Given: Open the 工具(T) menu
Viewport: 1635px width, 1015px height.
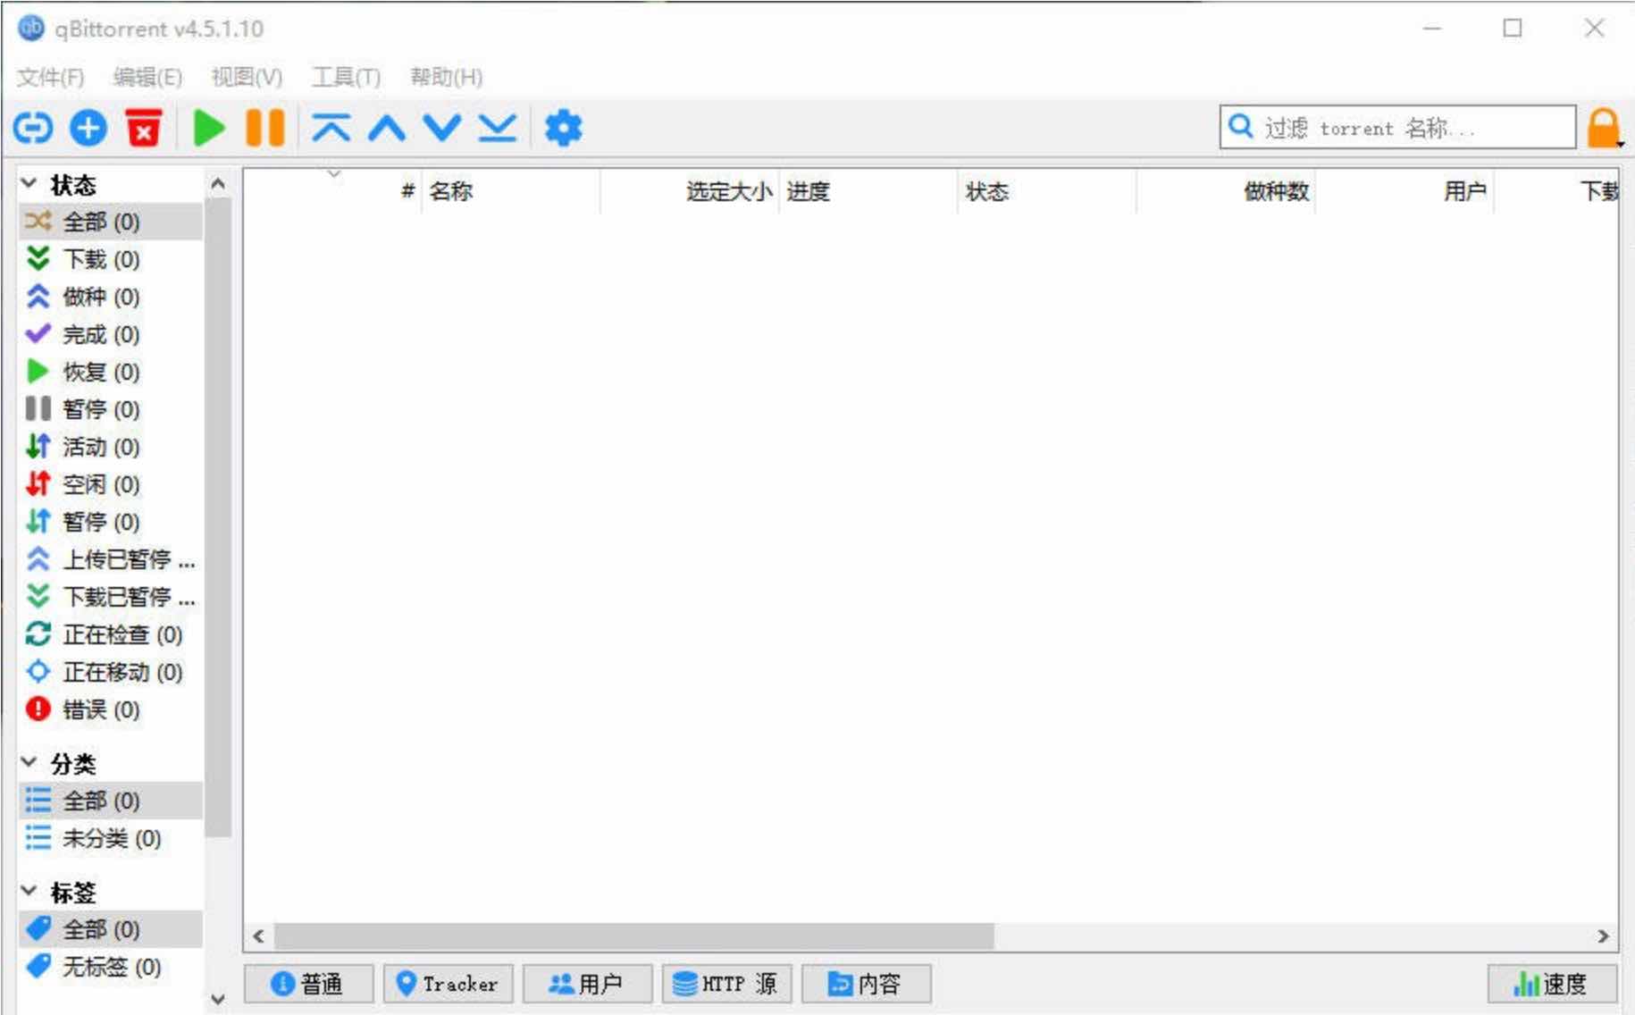Looking at the screenshot, I should 346,77.
